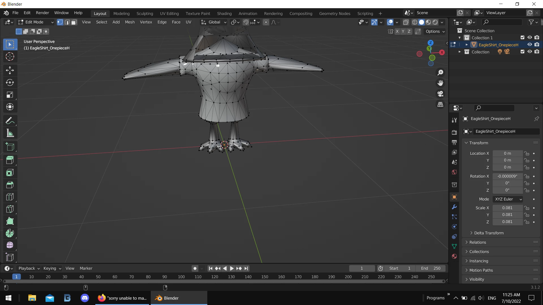Select the Scale tool
Screen dimensions: 543x305
[10, 95]
